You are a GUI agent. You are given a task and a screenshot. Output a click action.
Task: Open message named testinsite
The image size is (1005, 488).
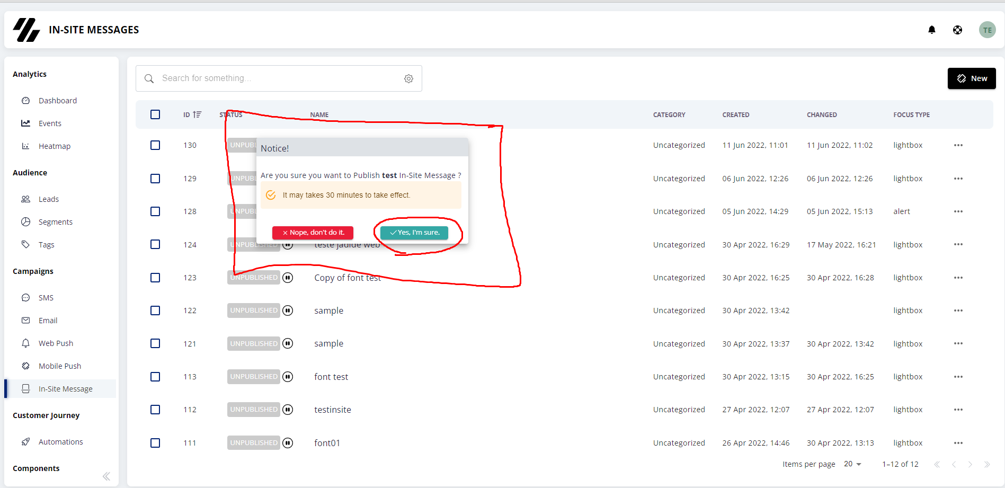click(x=333, y=410)
